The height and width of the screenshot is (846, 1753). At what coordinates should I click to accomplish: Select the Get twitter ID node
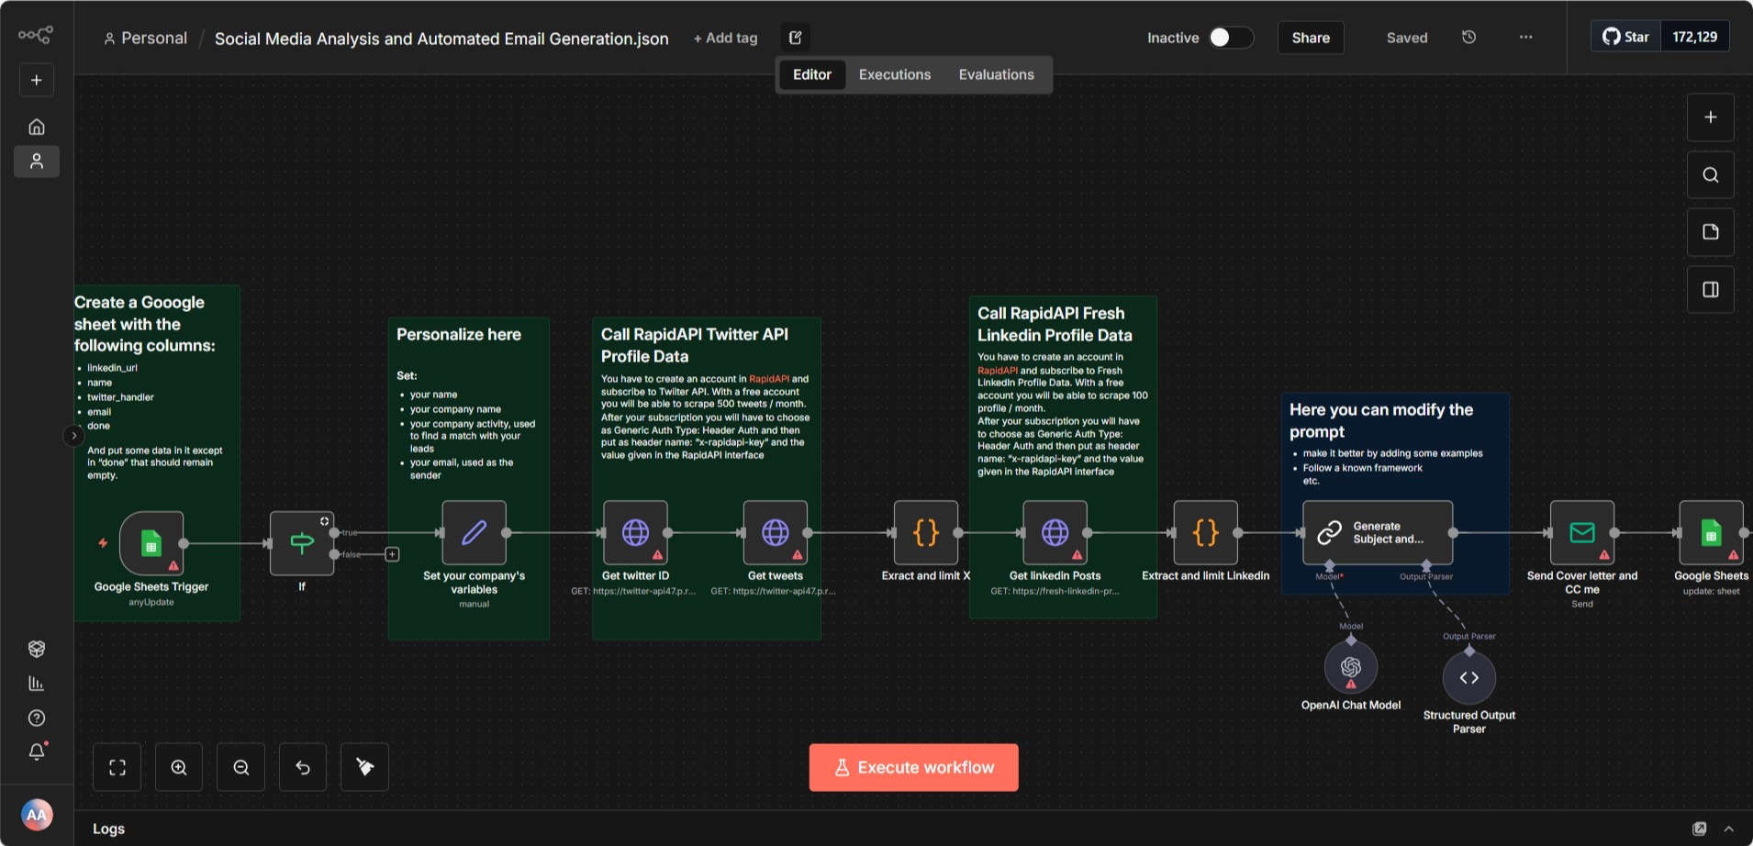click(x=635, y=532)
